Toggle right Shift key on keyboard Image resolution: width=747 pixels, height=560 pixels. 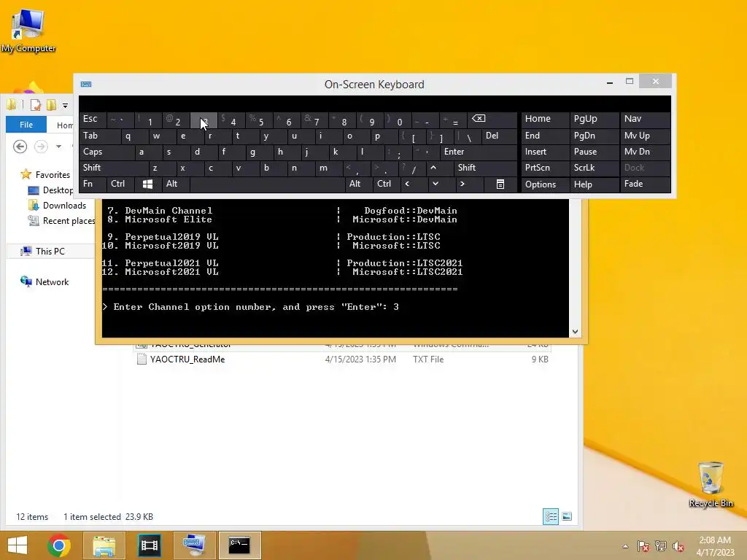[485, 168]
